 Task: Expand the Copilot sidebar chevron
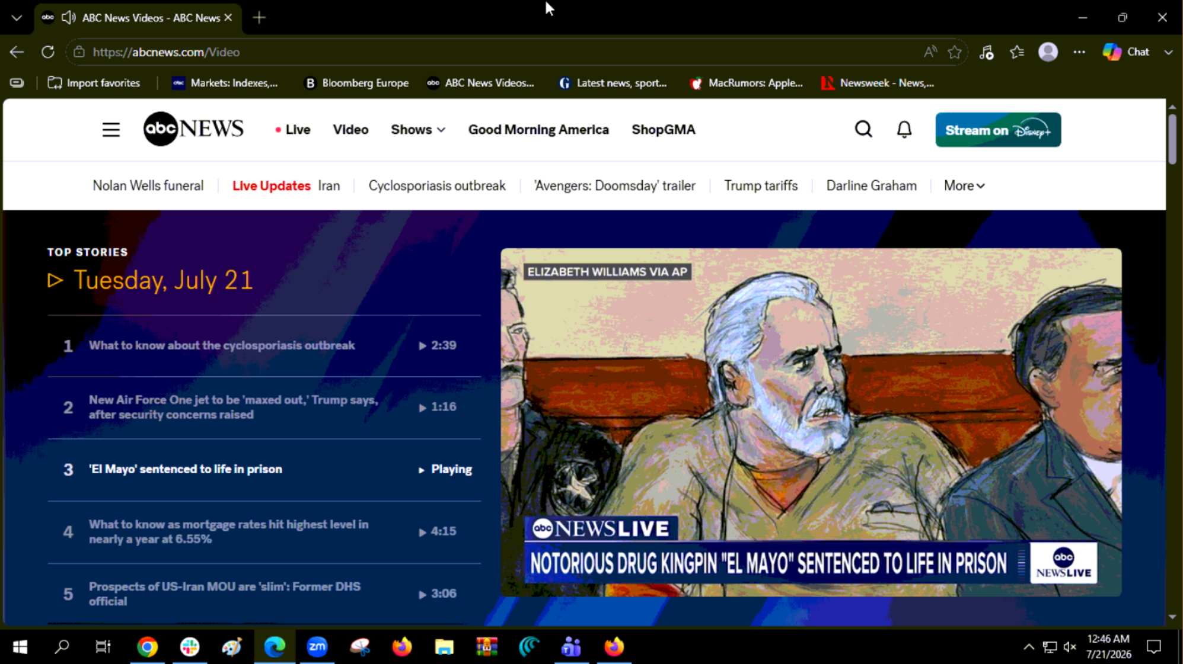tap(1168, 52)
